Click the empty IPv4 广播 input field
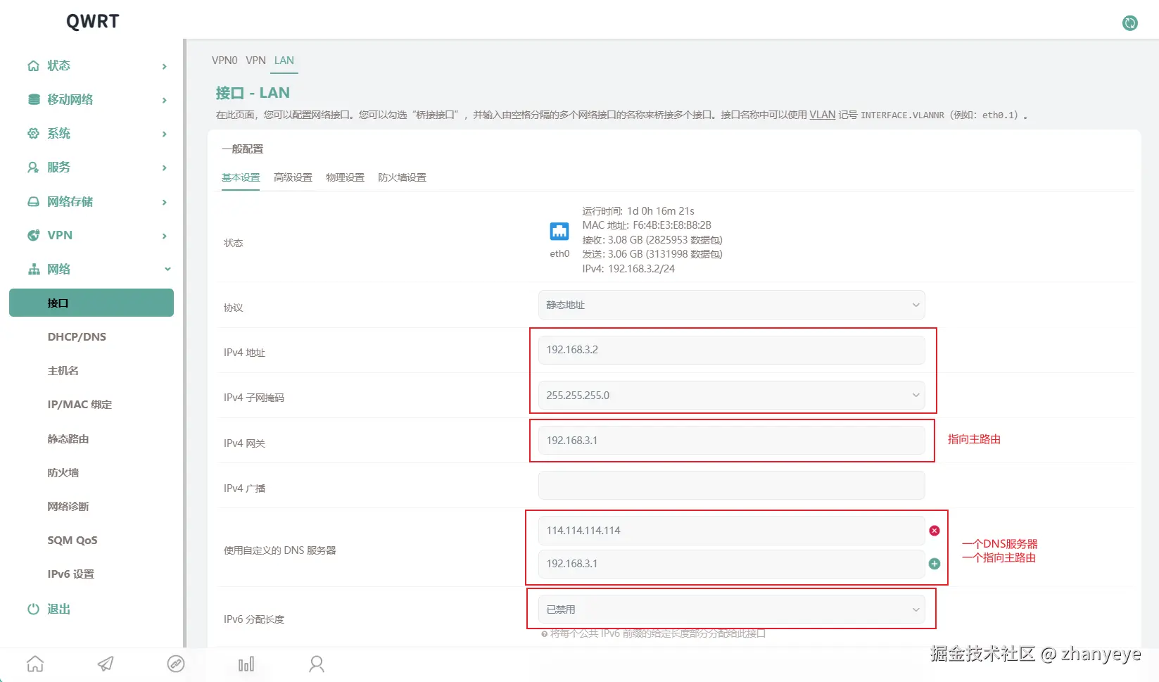1159x682 pixels. [x=732, y=486]
